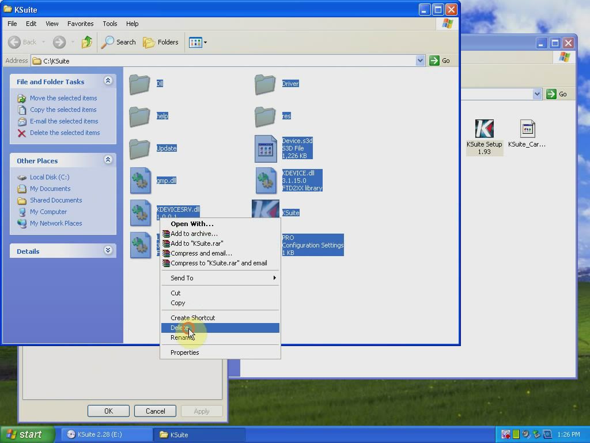
Task: Click OK button in dialog
Action: tap(108, 411)
